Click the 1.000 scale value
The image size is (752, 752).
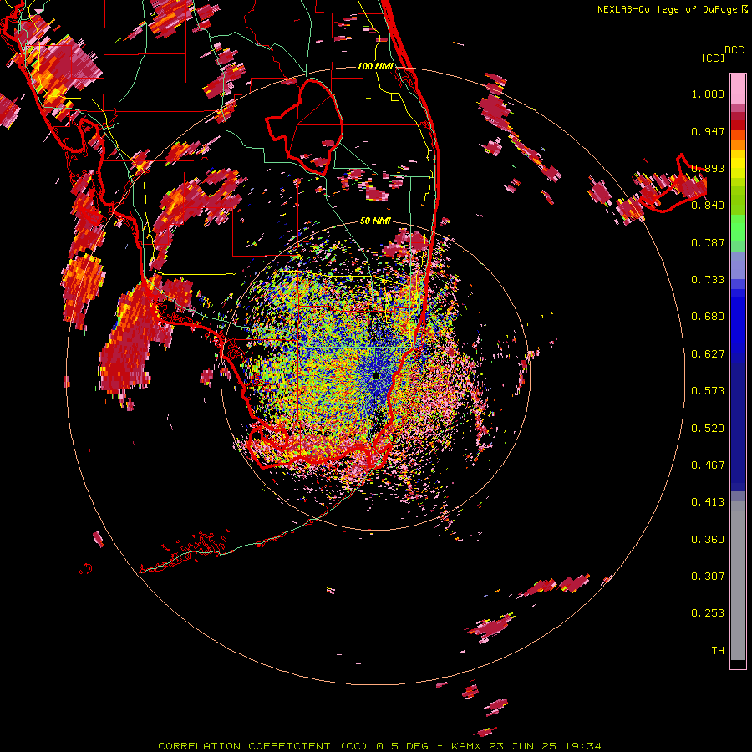click(708, 94)
